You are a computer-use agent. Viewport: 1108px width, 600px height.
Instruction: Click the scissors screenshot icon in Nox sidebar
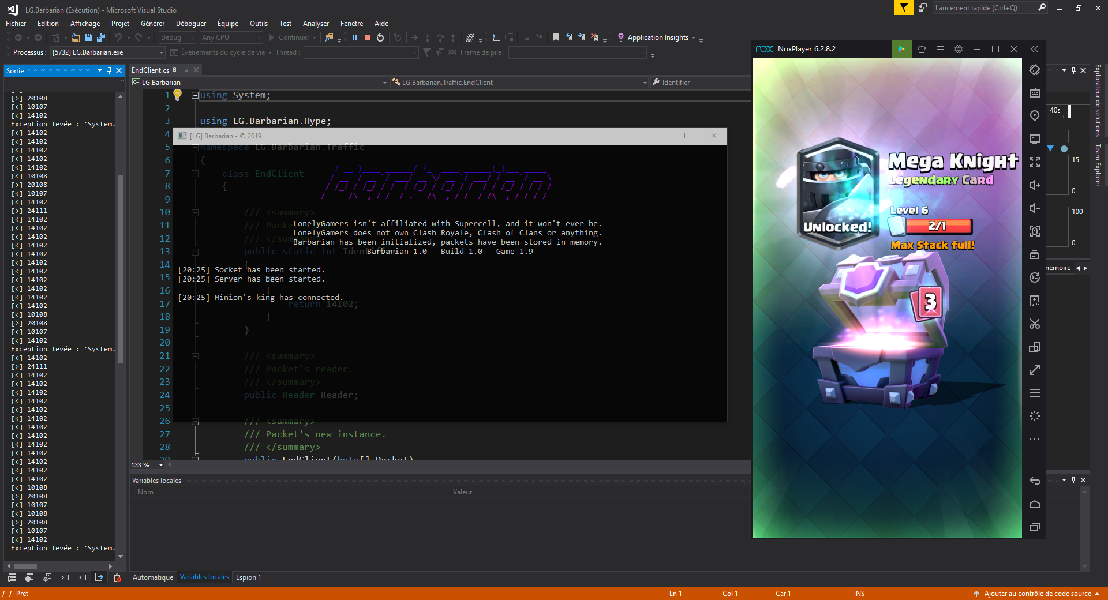tap(1035, 324)
